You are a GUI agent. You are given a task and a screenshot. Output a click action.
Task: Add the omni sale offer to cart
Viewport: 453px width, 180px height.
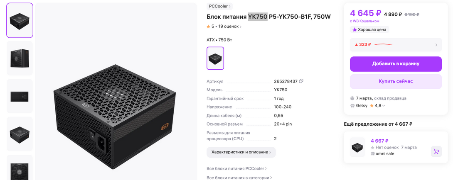(x=436, y=151)
